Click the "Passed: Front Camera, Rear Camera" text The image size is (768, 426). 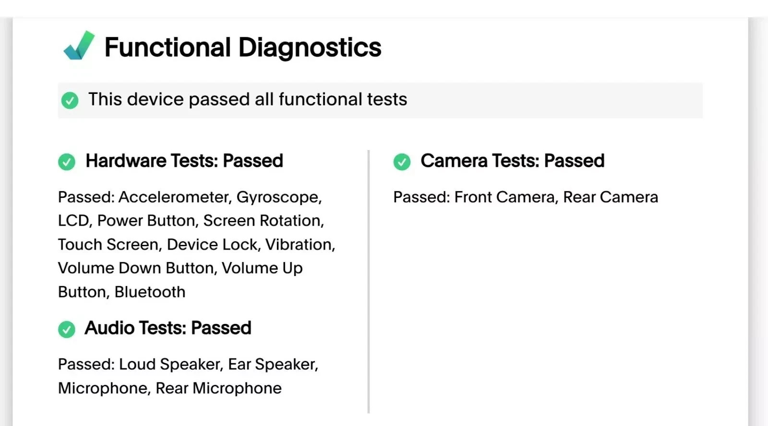[x=526, y=197]
